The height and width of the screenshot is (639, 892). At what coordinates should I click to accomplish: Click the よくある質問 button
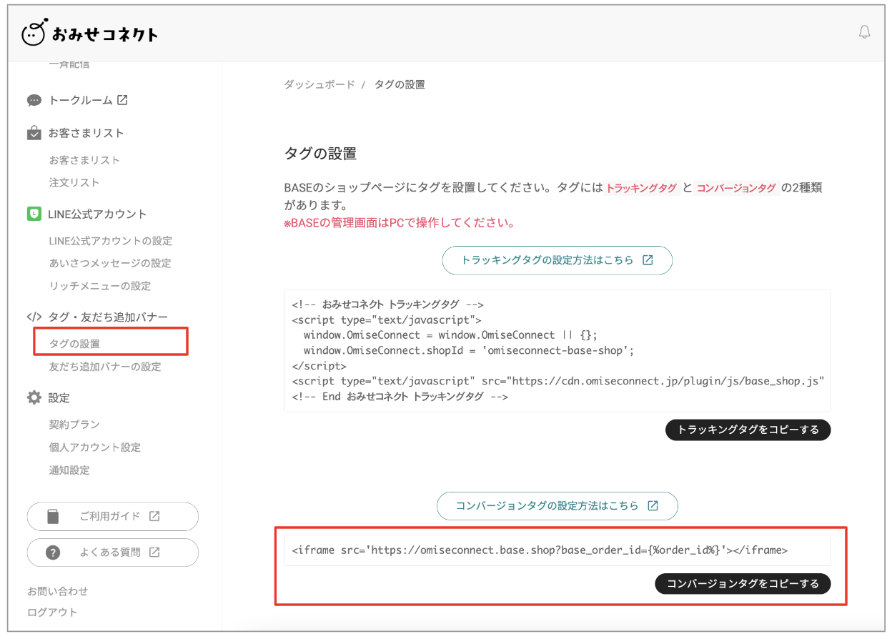pos(112,553)
